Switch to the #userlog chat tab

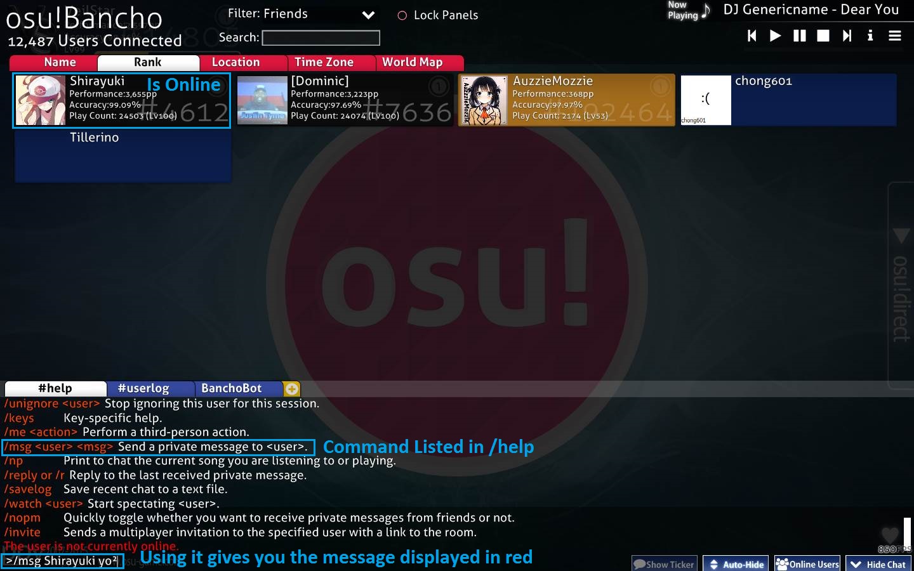click(150, 388)
